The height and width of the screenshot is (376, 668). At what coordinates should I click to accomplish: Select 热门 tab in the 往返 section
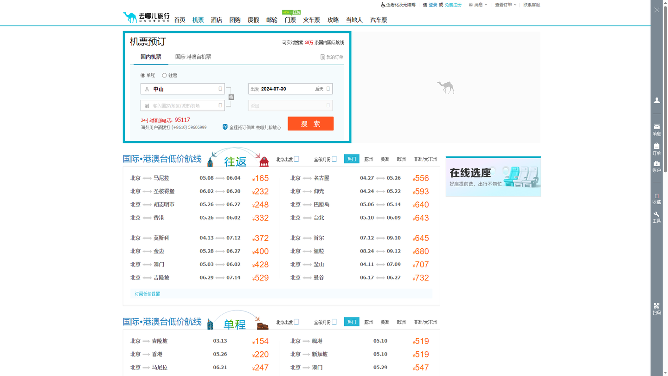(x=352, y=159)
